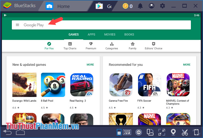Screen dimensions: 203x138
Task: Open the Real Racing 3 icon
Action: [x=82, y=85]
